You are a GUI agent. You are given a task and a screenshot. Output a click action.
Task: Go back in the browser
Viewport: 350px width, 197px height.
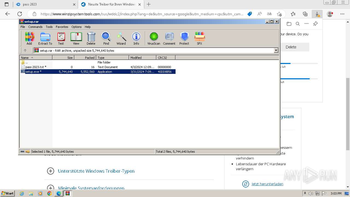(8, 14)
